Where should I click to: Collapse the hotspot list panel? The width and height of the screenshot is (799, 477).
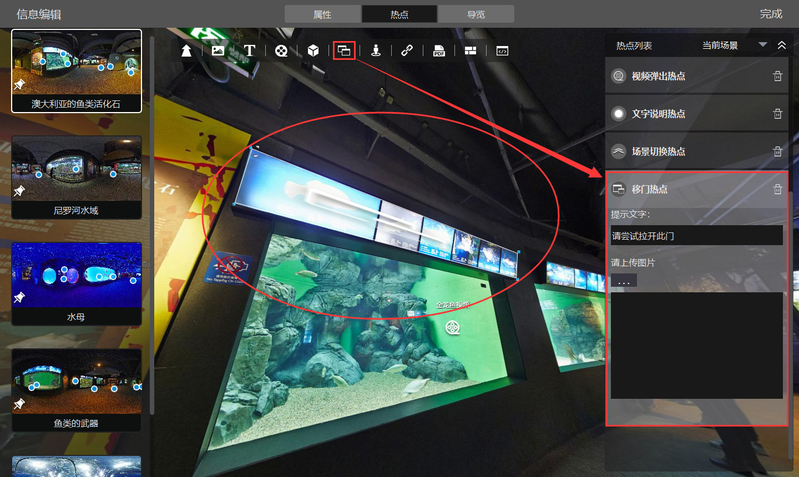[782, 45]
